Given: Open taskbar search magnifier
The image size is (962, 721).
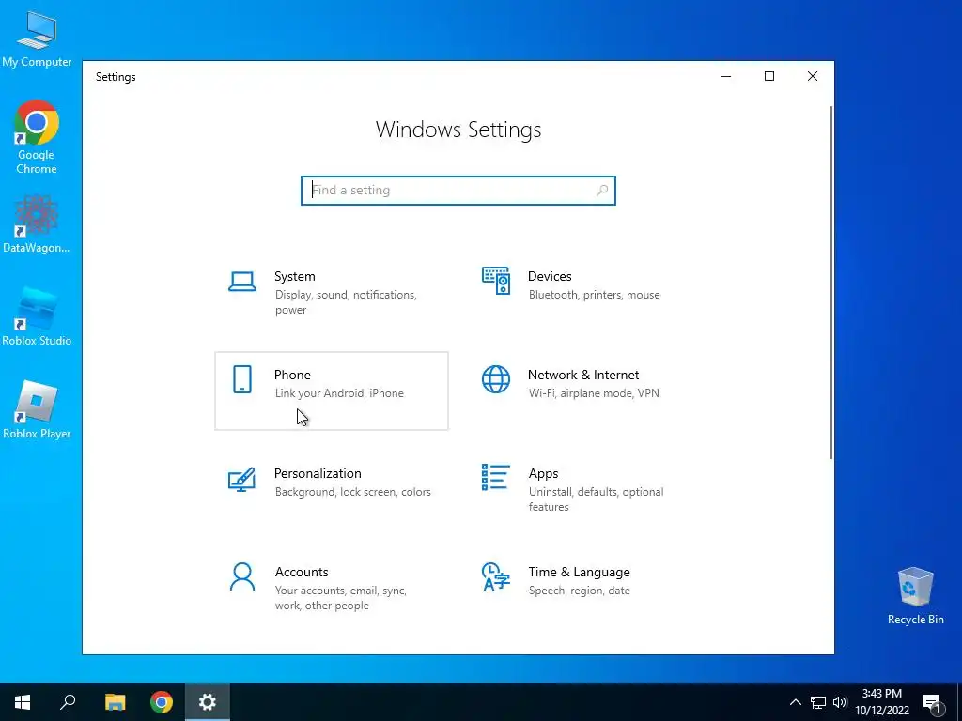Looking at the screenshot, I should click(x=68, y=702).
